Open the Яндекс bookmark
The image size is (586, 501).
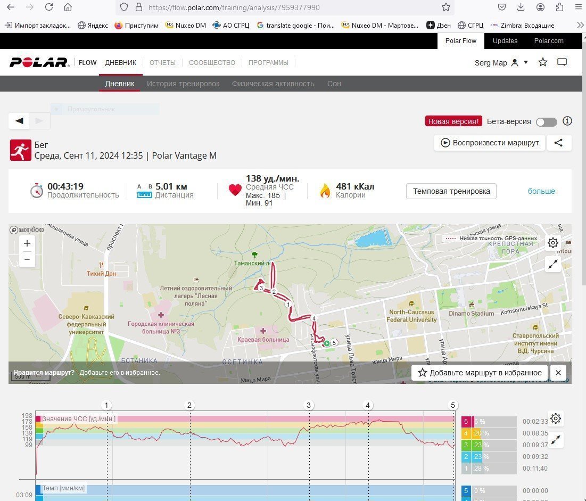click(93, 25)
